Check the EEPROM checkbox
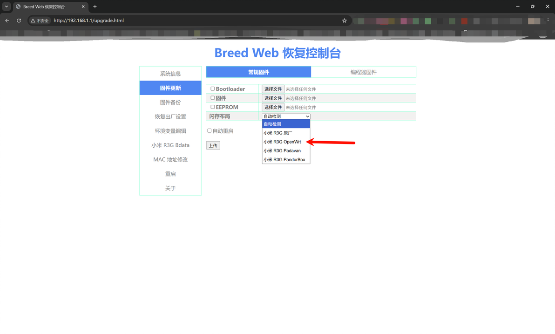Screen dimensions: 555x334 click(x=213, y=107)
